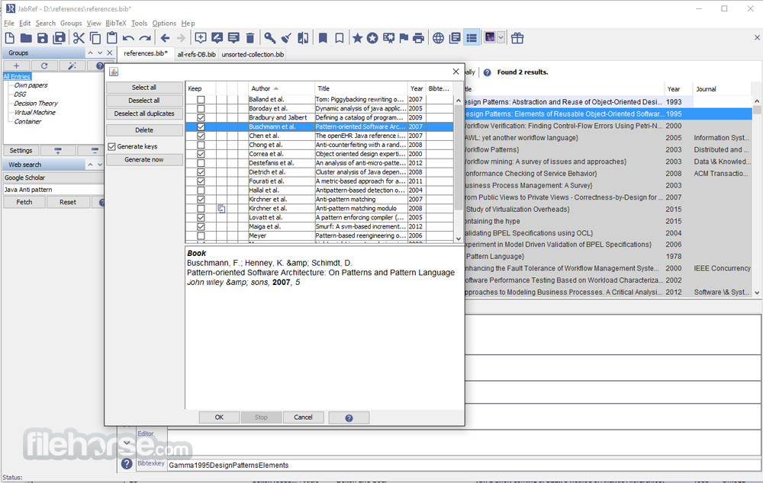
Task: Click the Select all button
Action: pyautogui.click(x=144, y=88)
